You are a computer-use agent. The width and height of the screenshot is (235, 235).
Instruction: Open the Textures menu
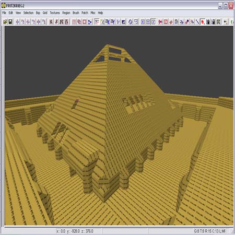pyautogui.click(x=55, y=13)
